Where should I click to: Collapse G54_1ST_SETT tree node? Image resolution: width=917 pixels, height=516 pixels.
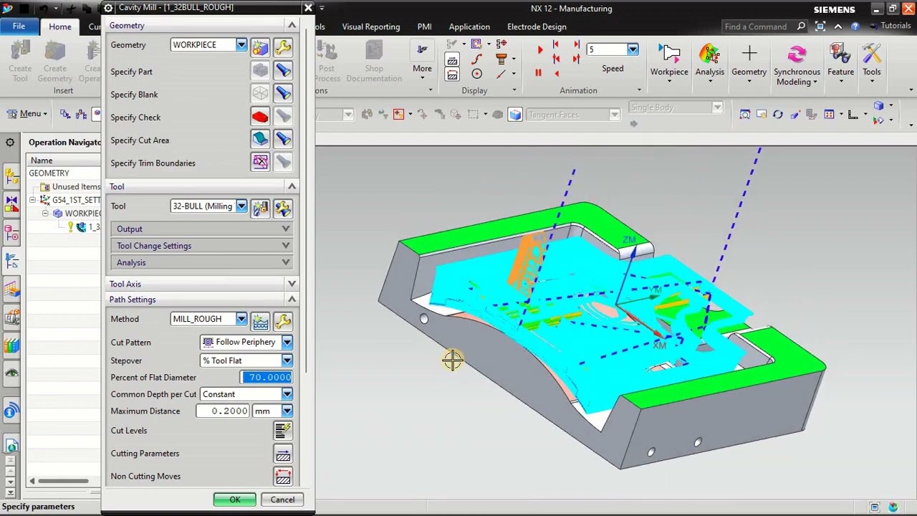pyautogui.click(x=33, y=200)
